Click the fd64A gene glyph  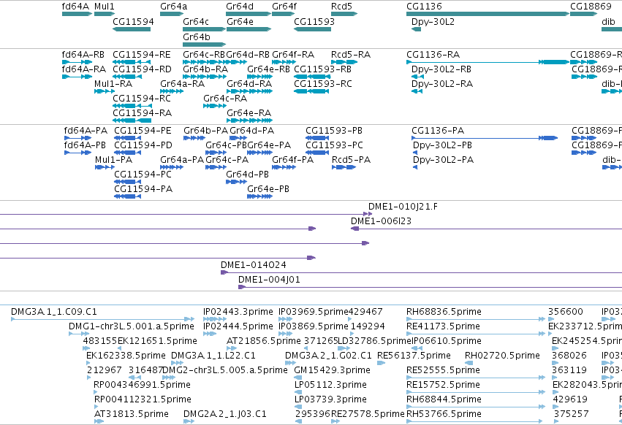pyautogui.click(x=77, y=14)
